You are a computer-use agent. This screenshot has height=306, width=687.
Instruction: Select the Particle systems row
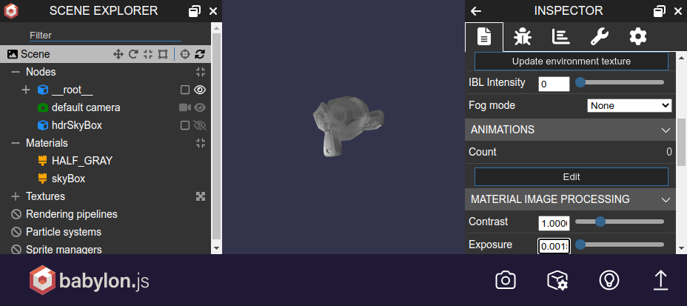[x=64, y=232]
